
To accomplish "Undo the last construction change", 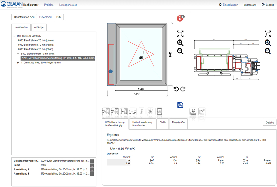I will 176,89.
